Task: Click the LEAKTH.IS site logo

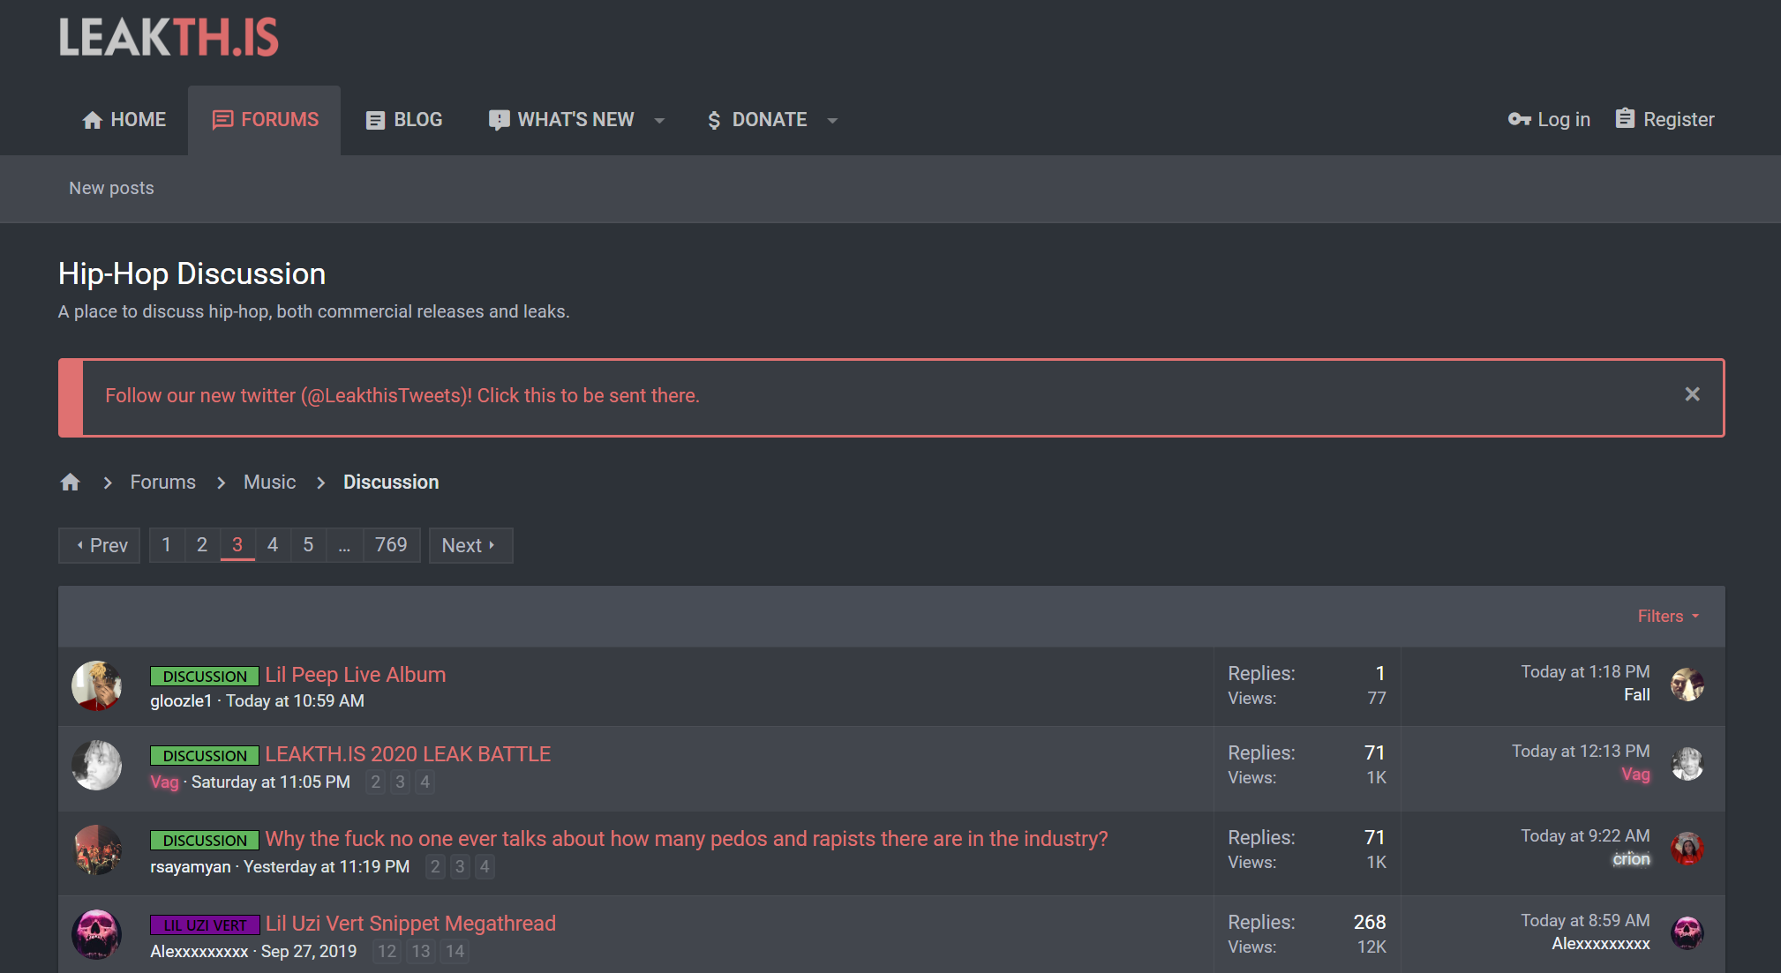Action: click(169, 38)
